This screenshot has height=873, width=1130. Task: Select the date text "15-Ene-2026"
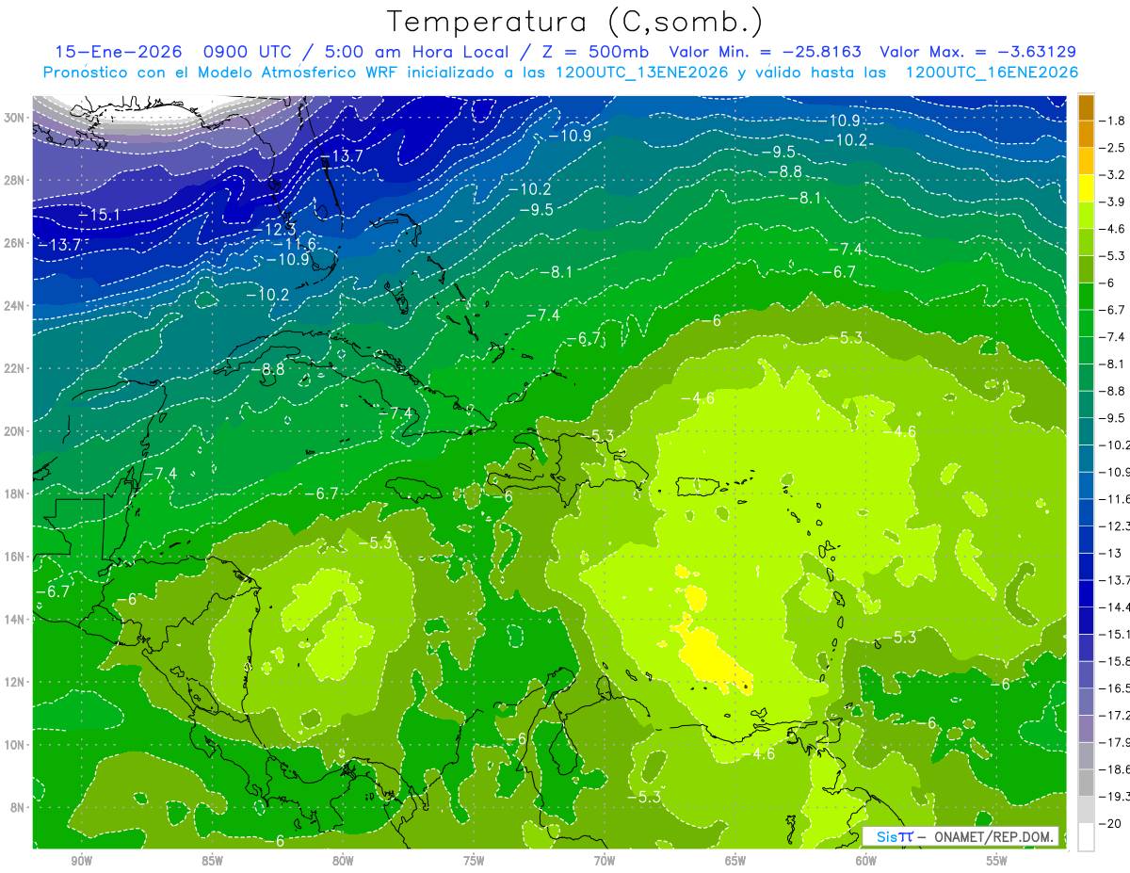pyautogui.click(x=117, y=52)
